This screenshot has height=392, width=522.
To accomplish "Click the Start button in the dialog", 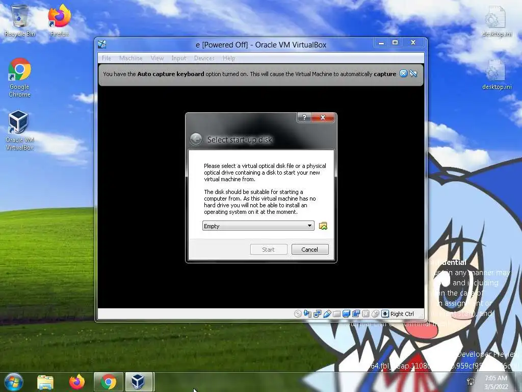I will point(268,249).
